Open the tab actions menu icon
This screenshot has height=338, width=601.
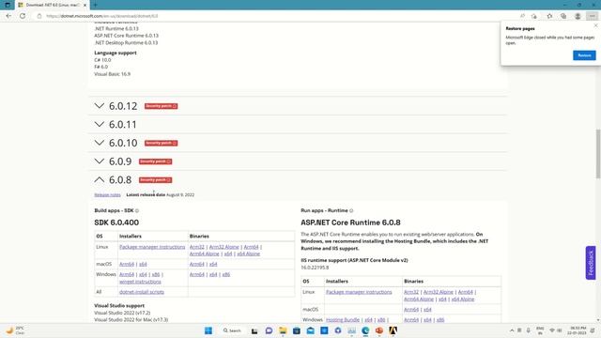(8, 5)
